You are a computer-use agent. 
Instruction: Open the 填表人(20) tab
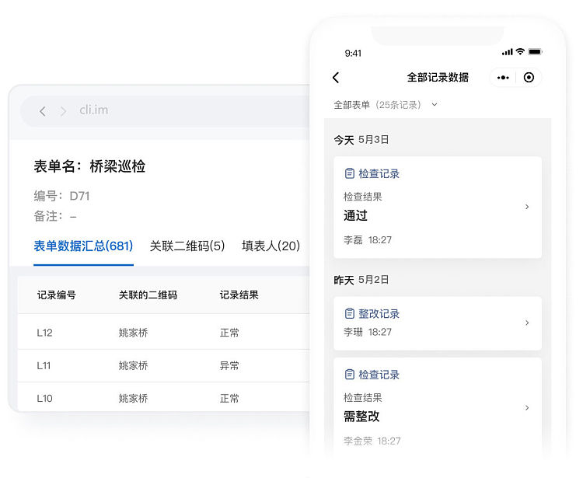[271, 246]
